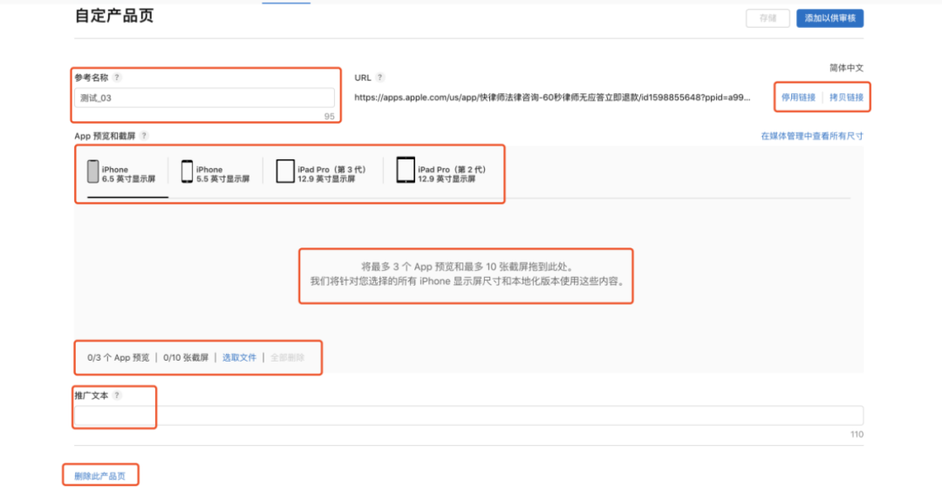The height and width of the screenshot is (487, 942).
Task: Open help icon beside App 预览和截屏
Action: pyautogui.click(x=144, y=136)
